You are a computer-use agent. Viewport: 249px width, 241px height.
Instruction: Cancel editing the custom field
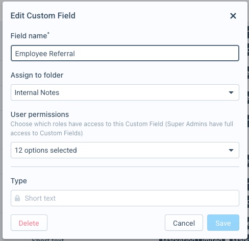pos(184,223)
